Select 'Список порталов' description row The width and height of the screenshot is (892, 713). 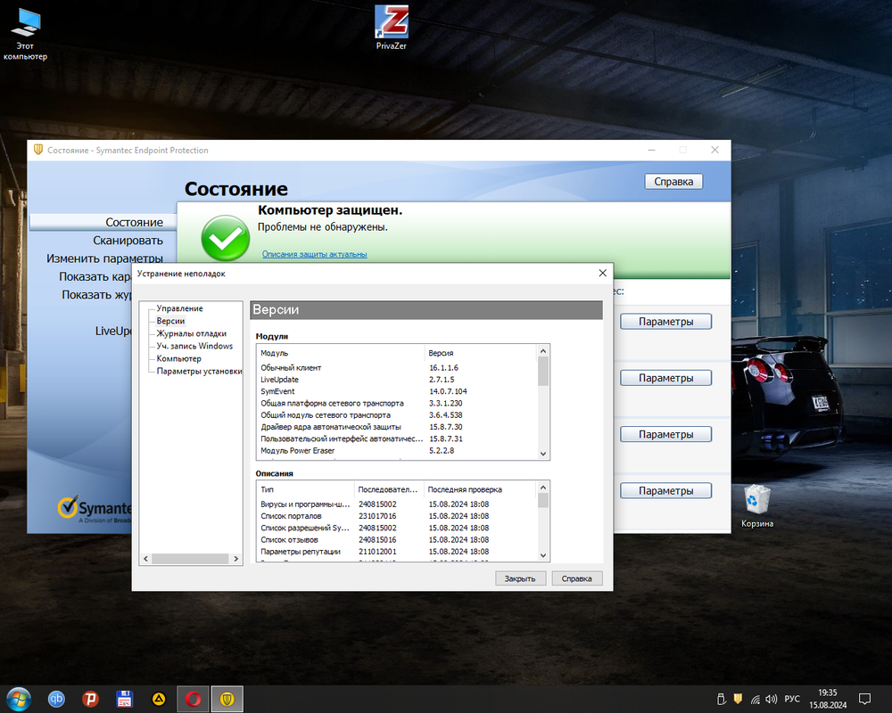pyautogui.click(x=397, y=516)
